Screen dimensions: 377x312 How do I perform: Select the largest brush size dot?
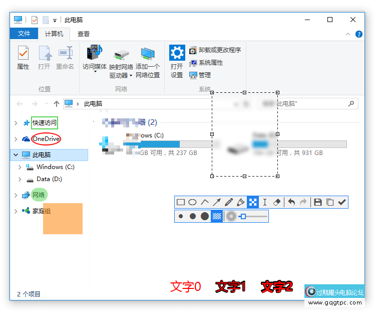tap(205, 216)
